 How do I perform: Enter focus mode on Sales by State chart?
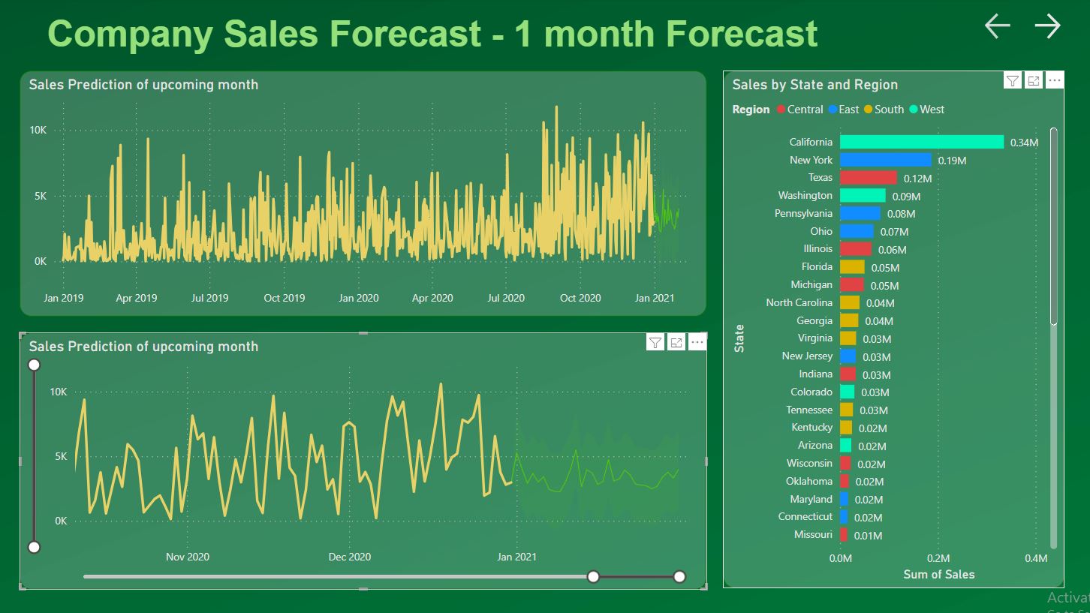[1033, 80]
